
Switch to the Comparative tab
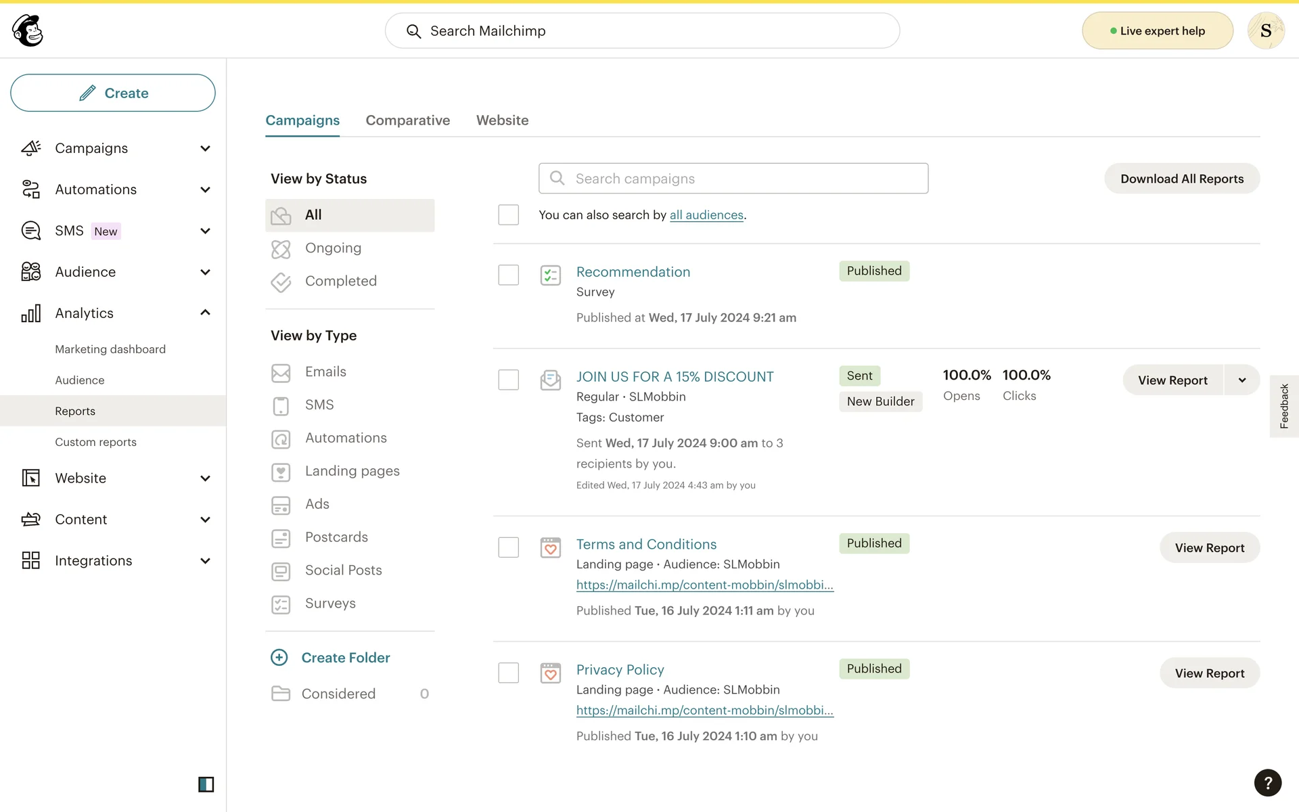point(407,120)
